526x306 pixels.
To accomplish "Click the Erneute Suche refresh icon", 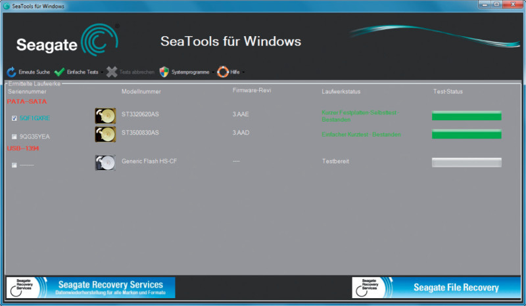I will click(x=11, y=72).
